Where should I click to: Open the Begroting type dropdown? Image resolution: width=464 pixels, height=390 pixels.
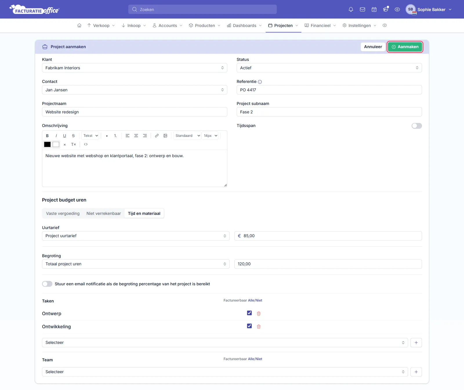point(136,264)
